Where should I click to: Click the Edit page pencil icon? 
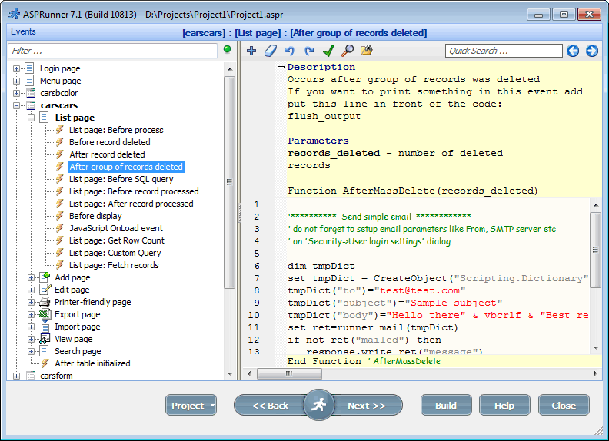coord(45,290)
